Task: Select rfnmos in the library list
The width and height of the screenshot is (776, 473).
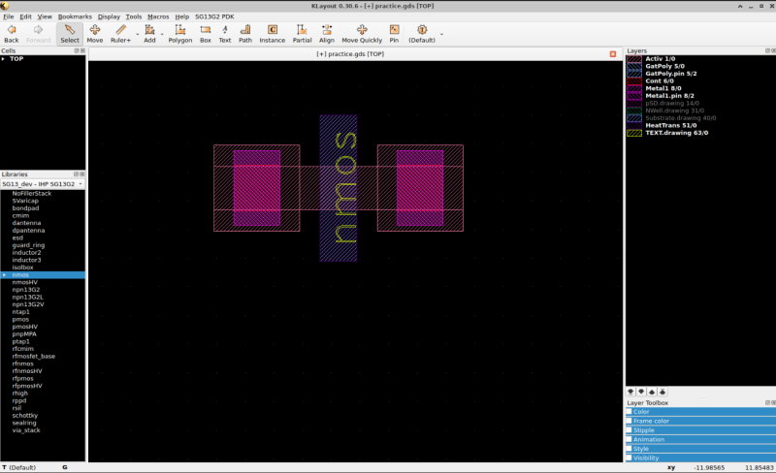Action: coord(23,363)
